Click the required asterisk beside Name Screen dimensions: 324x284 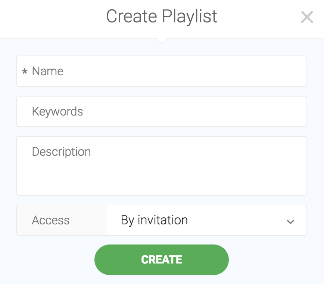pyautogui.click(x=25, y=72)
